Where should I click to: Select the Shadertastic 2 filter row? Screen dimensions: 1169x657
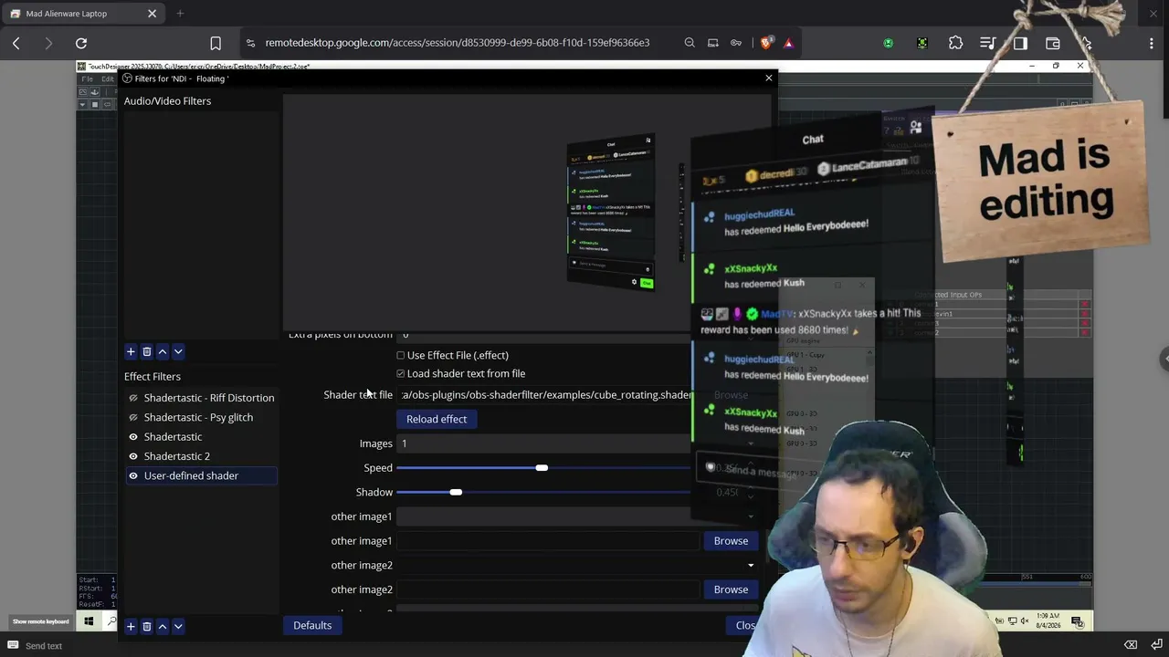click(201, 456)
